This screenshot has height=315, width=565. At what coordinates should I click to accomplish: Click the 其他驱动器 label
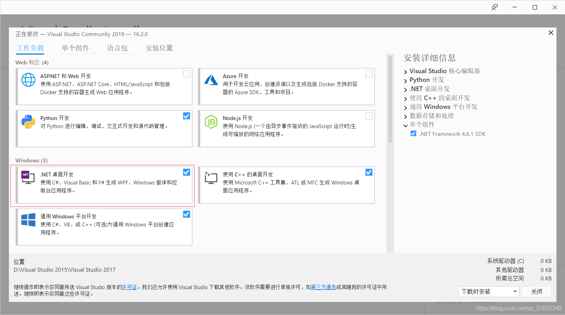[510, 270]
